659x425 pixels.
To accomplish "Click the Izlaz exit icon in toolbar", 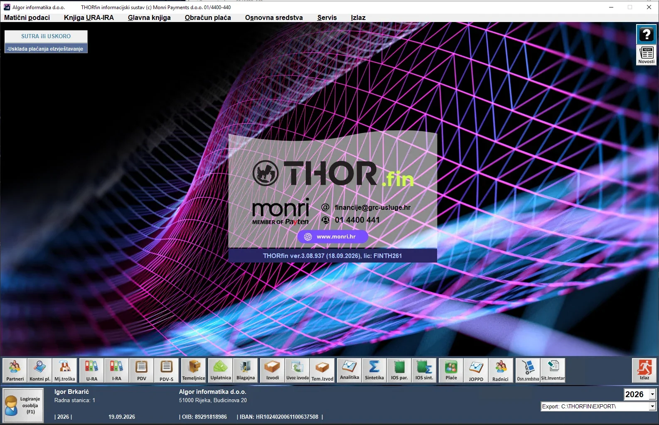I will (x=644, y=370).
